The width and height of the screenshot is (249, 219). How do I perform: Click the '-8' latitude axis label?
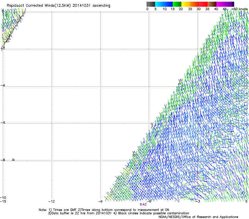3,160
